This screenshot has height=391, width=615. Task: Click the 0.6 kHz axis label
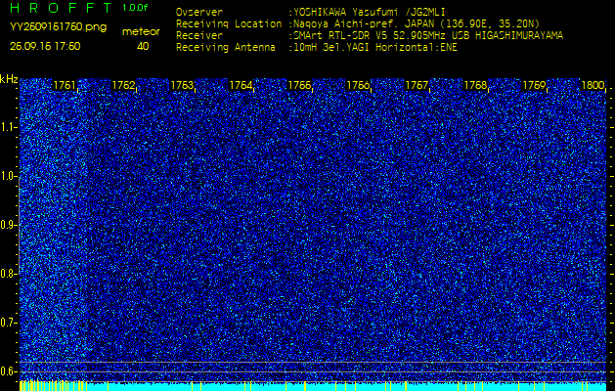pyautogui.click(x=8, y=371)
